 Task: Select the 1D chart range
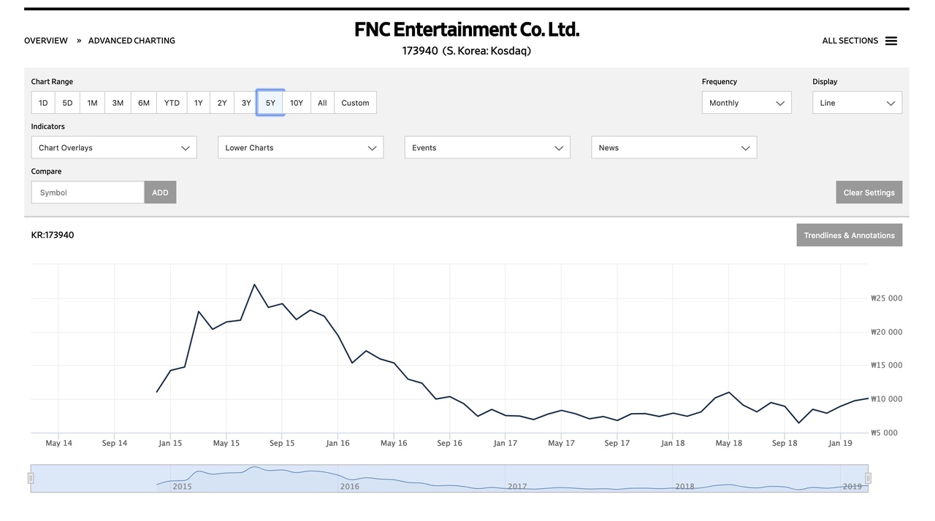tap(43, 103)
